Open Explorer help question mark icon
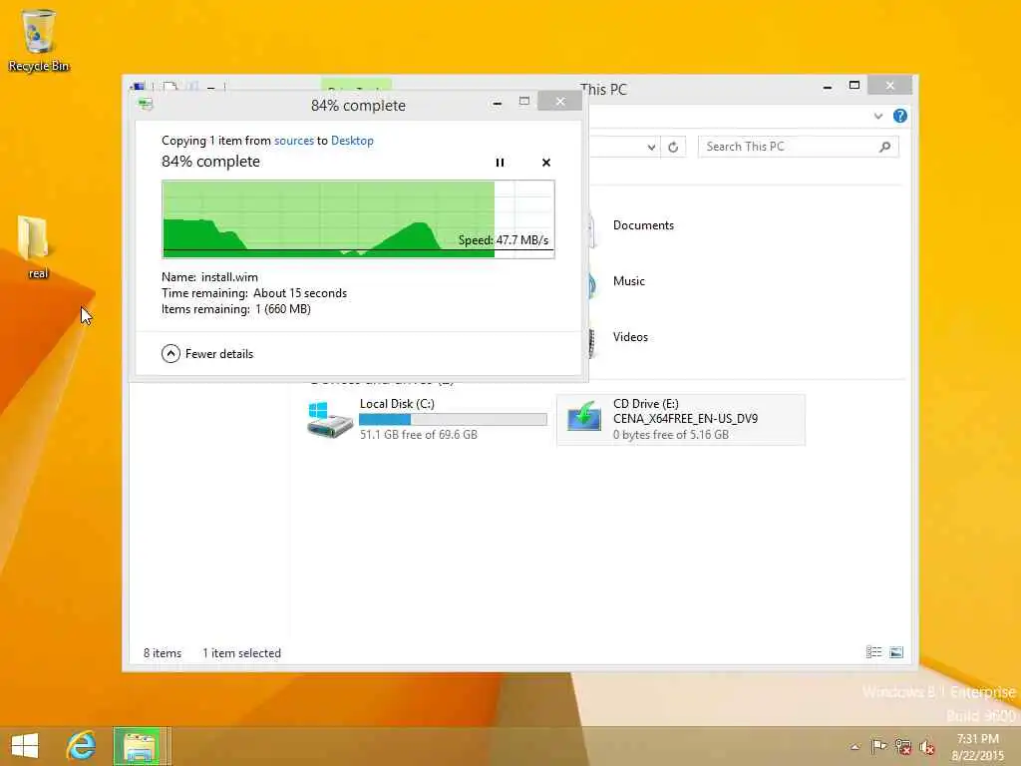The width and height of the screenshot is (1021, 766). (x=900, y=116)
